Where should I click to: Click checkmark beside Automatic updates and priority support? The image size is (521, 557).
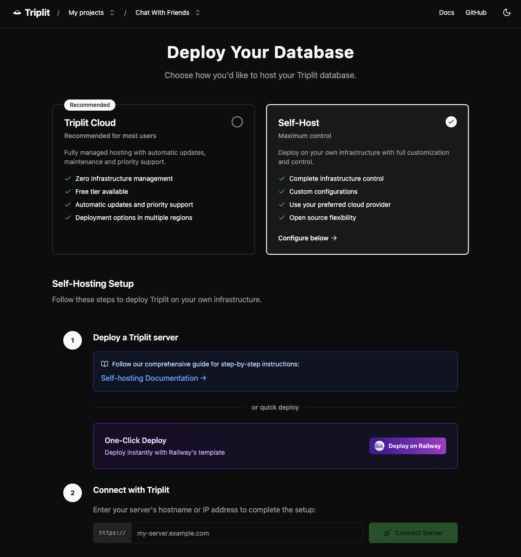(68, 205)
